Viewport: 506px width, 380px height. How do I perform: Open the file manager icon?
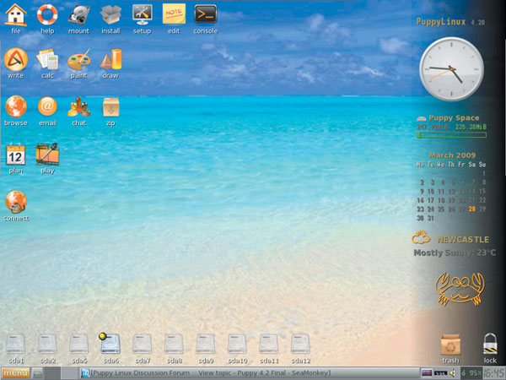(x=16, y=15)
